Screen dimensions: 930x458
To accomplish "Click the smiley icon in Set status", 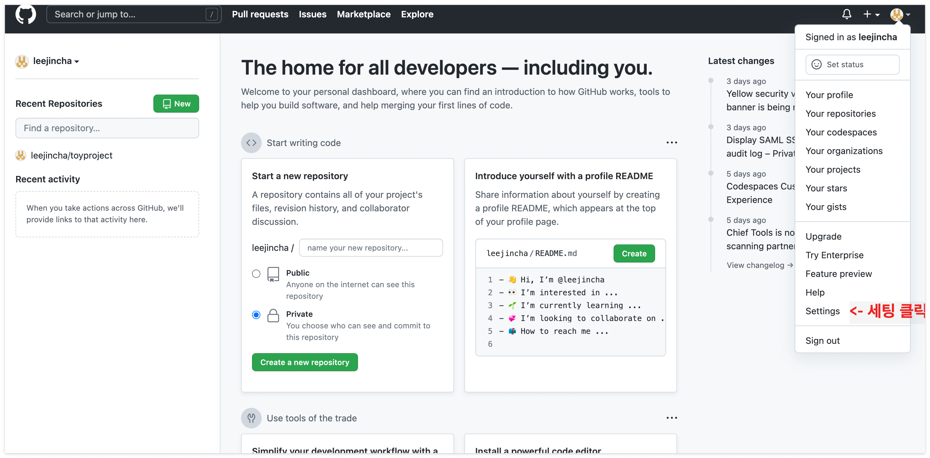I will (816, 65).
